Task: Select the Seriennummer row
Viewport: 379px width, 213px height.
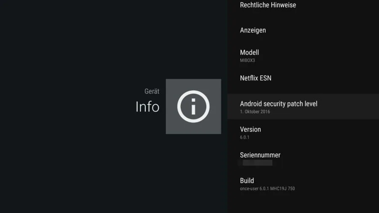Action: tap(303, 158)
